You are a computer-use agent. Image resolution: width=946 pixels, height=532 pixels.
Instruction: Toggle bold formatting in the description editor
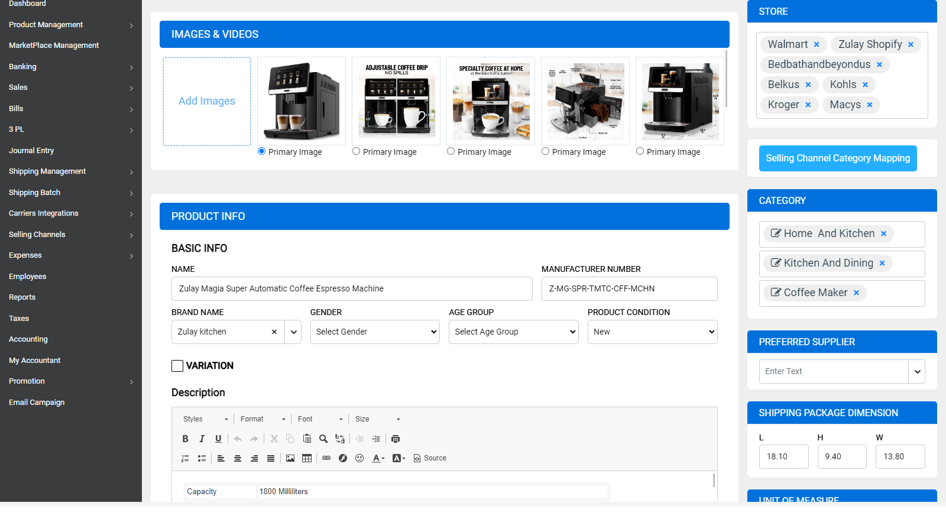coord(185,438)
